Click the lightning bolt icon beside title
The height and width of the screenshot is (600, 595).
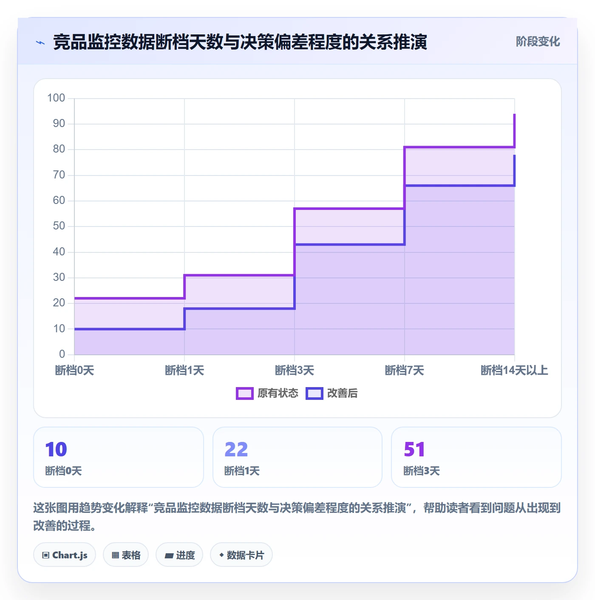(40, 42)
